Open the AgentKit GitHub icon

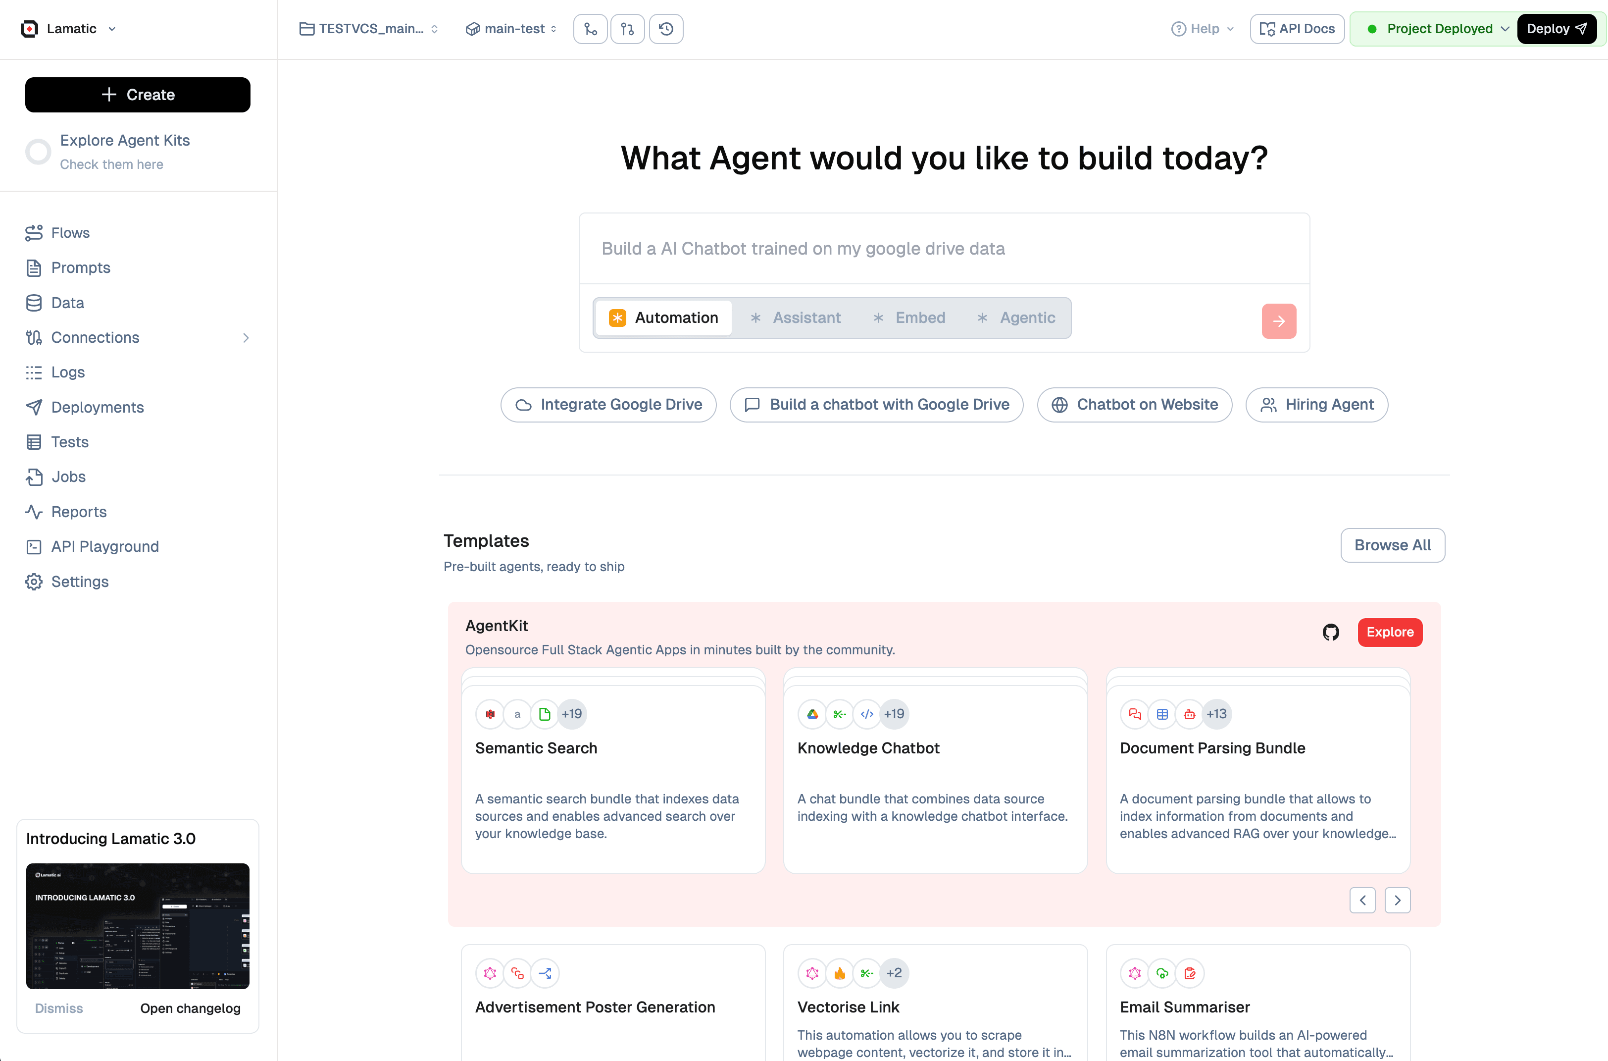(x=1330, y=632)
